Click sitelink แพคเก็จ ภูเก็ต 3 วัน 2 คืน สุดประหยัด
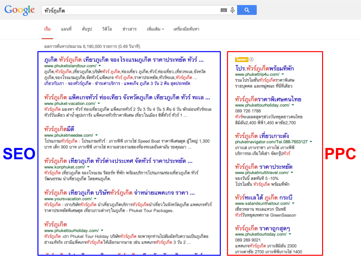This screenshot has height=260, width=361. (157, 83)
